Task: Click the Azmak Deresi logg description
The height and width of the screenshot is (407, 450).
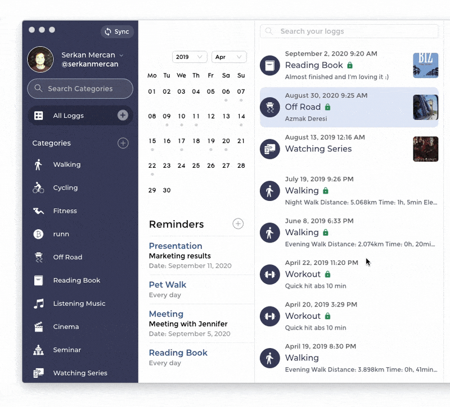Action: pos(306,118)
